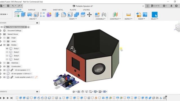
Task: Open the MODIFY dropdown menu
Action: click(x=73, y=19)
